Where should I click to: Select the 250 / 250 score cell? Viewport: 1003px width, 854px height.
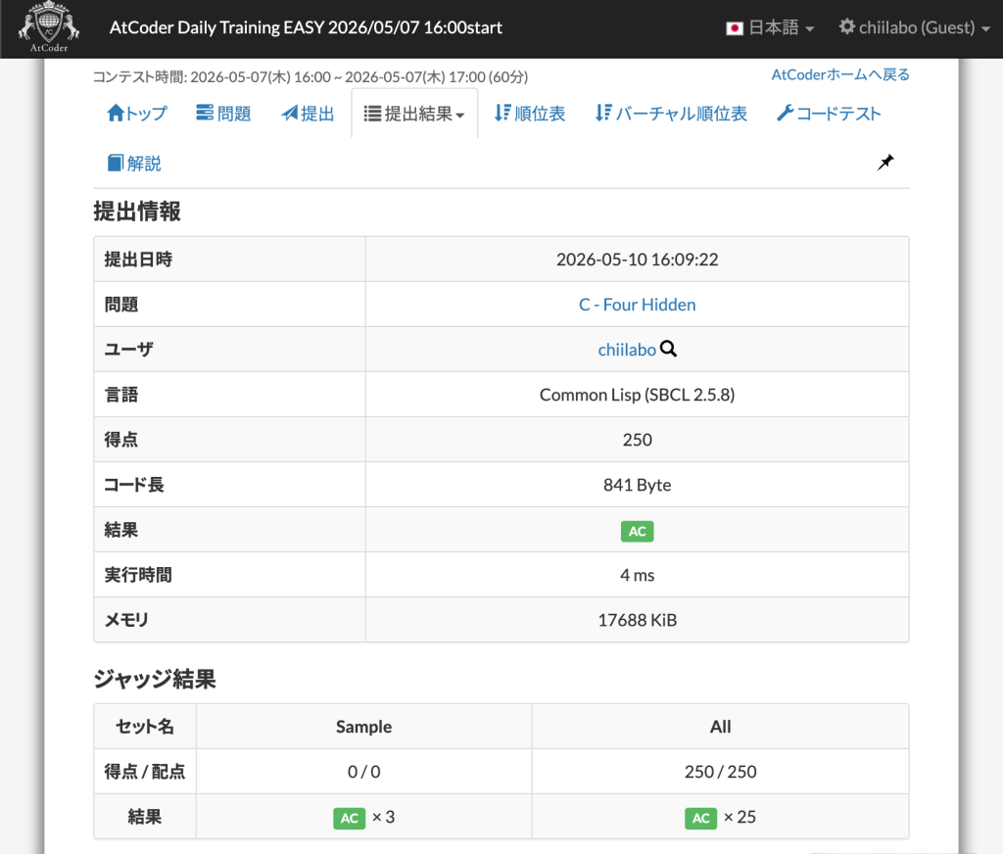(720, 772)
